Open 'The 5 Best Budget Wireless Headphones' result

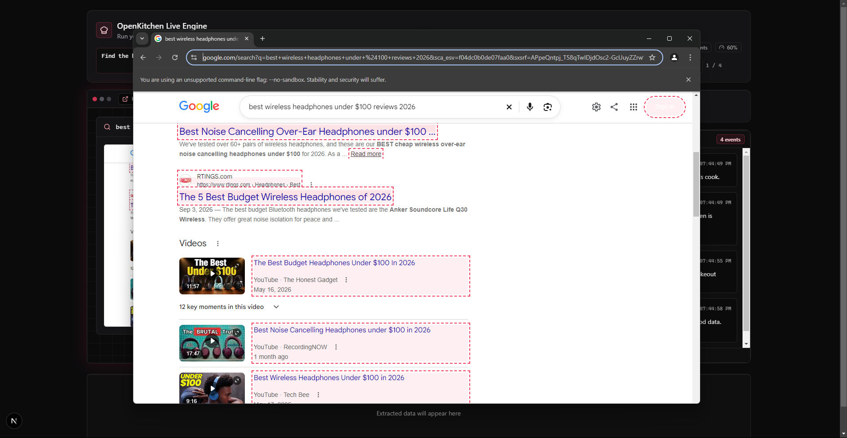pos(286,197)
